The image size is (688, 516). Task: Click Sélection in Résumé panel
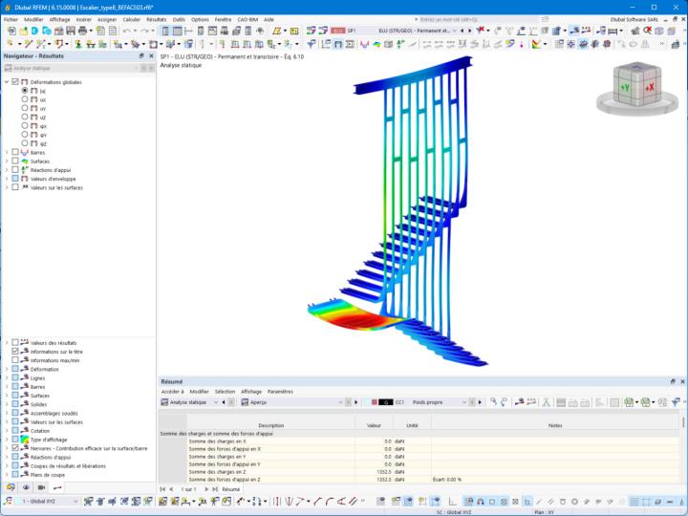tap(226, 392)
